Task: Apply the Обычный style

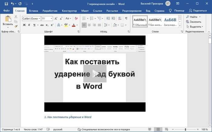Action: [140, 21]
